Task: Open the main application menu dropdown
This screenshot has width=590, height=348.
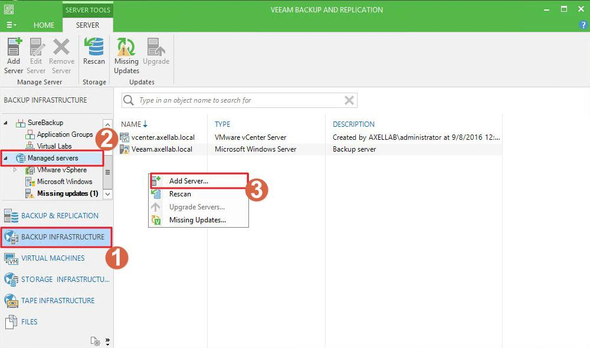Action: (11, 25)
